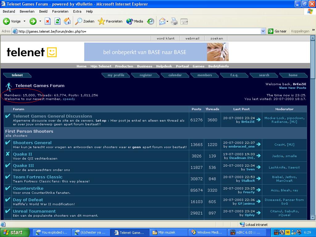
Task: Click the Ga naar go button
Action: [277, 31]
